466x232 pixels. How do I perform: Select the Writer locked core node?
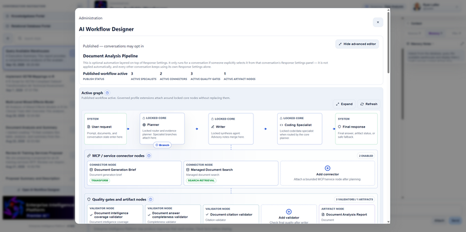231,129
